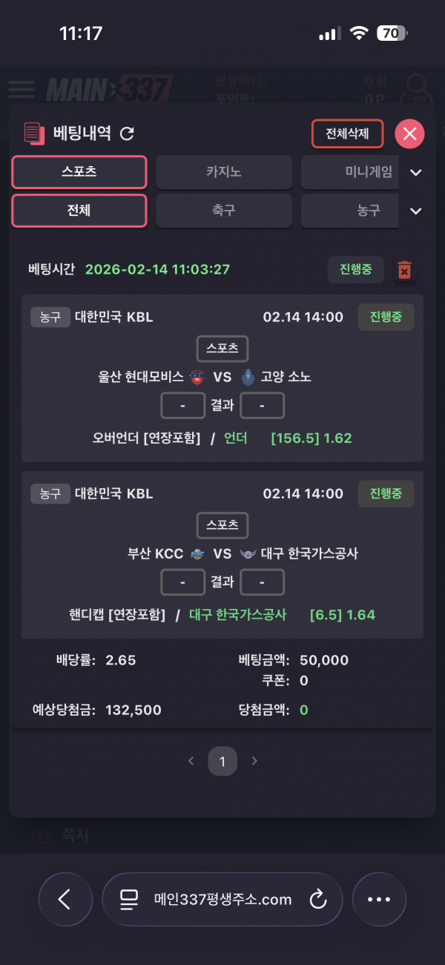The height and width of the screenshot is (965, 445).
Task: Tap the betting history document icon
Action: [33, 134]
